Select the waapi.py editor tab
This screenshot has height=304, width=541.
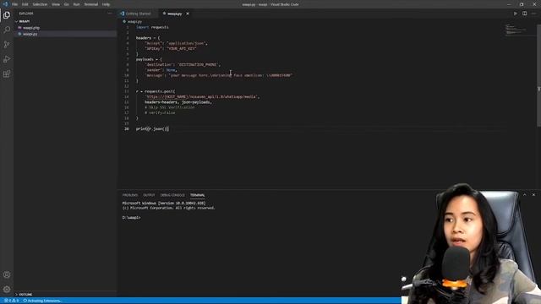pos(174,14)
